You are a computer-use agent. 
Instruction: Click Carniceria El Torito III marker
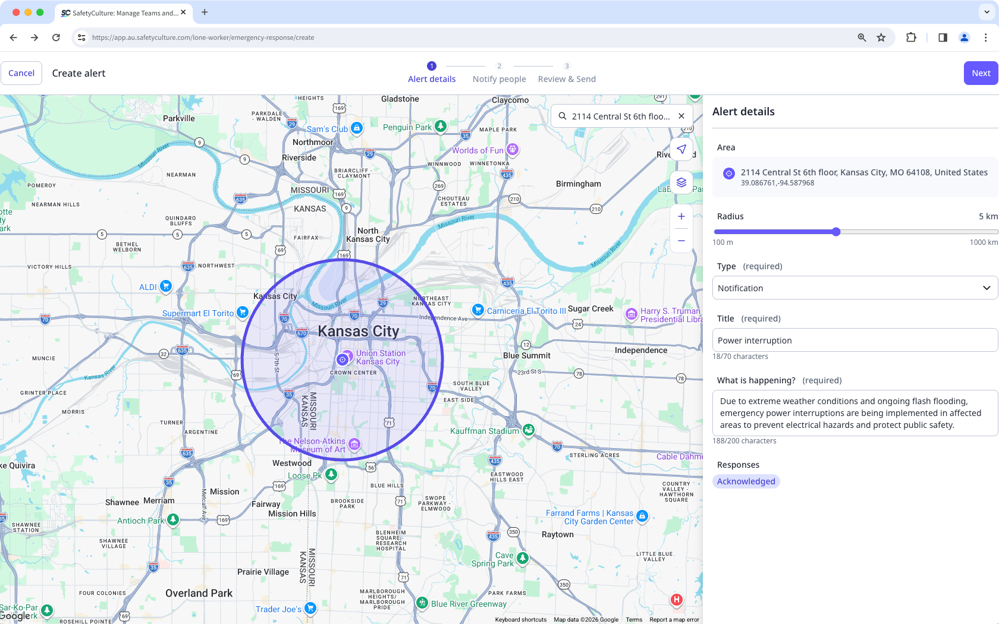point(477,310)
